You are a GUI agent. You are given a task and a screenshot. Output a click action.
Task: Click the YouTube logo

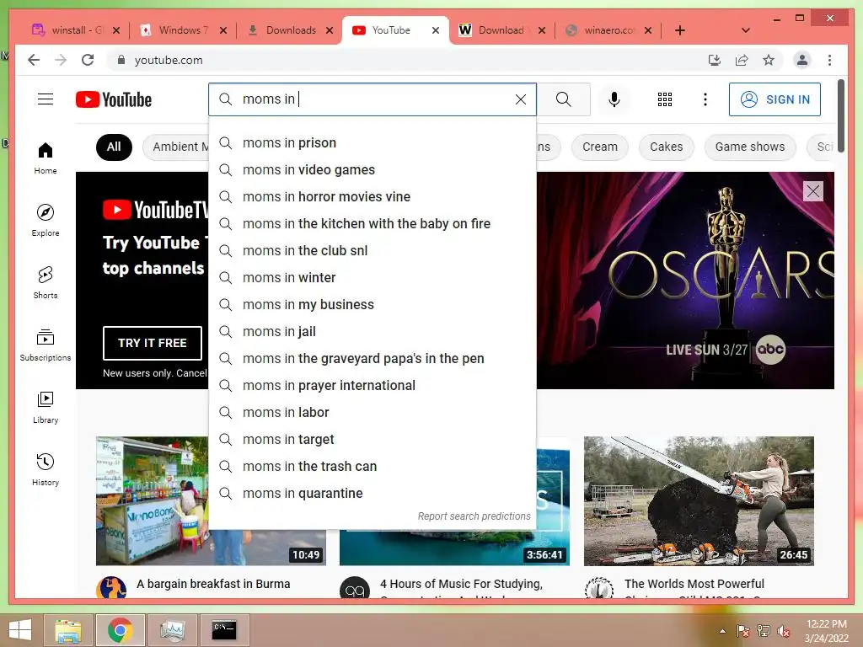(114, 99)
